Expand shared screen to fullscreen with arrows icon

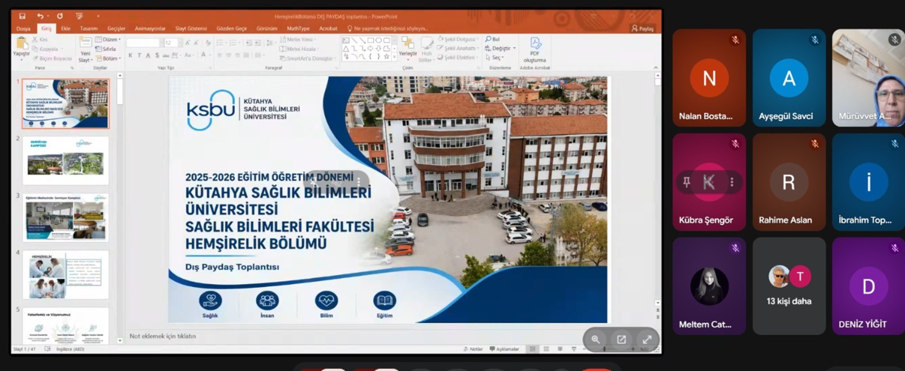pyautogui.click(x=647, y=339)
